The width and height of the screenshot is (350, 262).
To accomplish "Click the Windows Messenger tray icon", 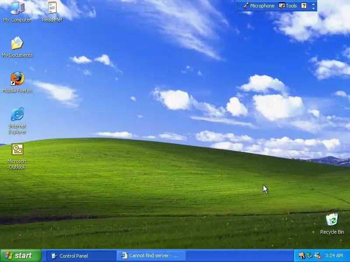I will tap(317, 255).
